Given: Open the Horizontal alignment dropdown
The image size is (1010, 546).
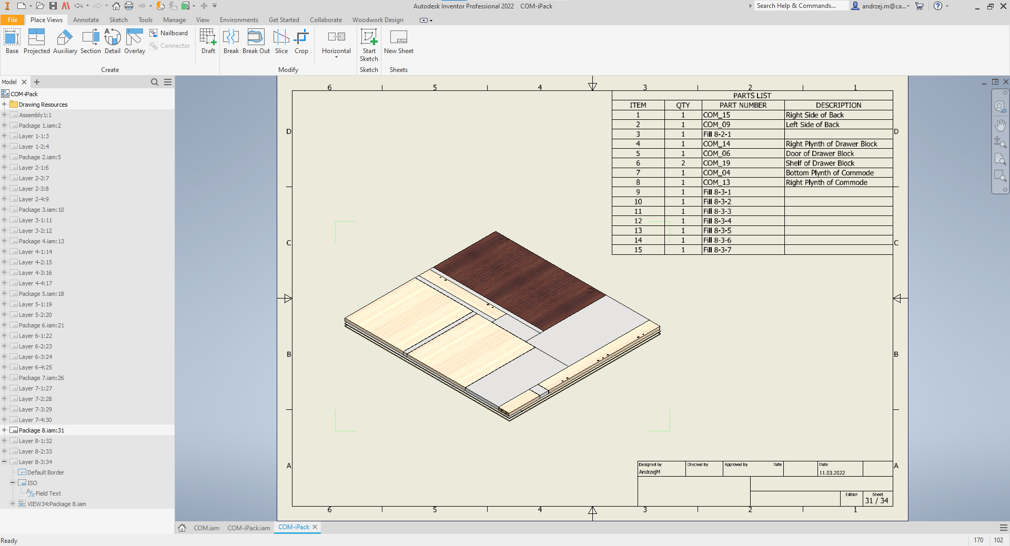Looking at the screenshot, I should pos(336,57).
